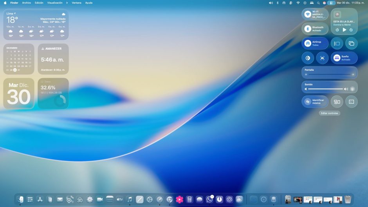Click the Stage Manager control icon
The image size is (368, 207).
[337, 43]
